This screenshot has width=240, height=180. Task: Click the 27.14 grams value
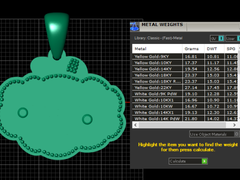pos(191,87)
